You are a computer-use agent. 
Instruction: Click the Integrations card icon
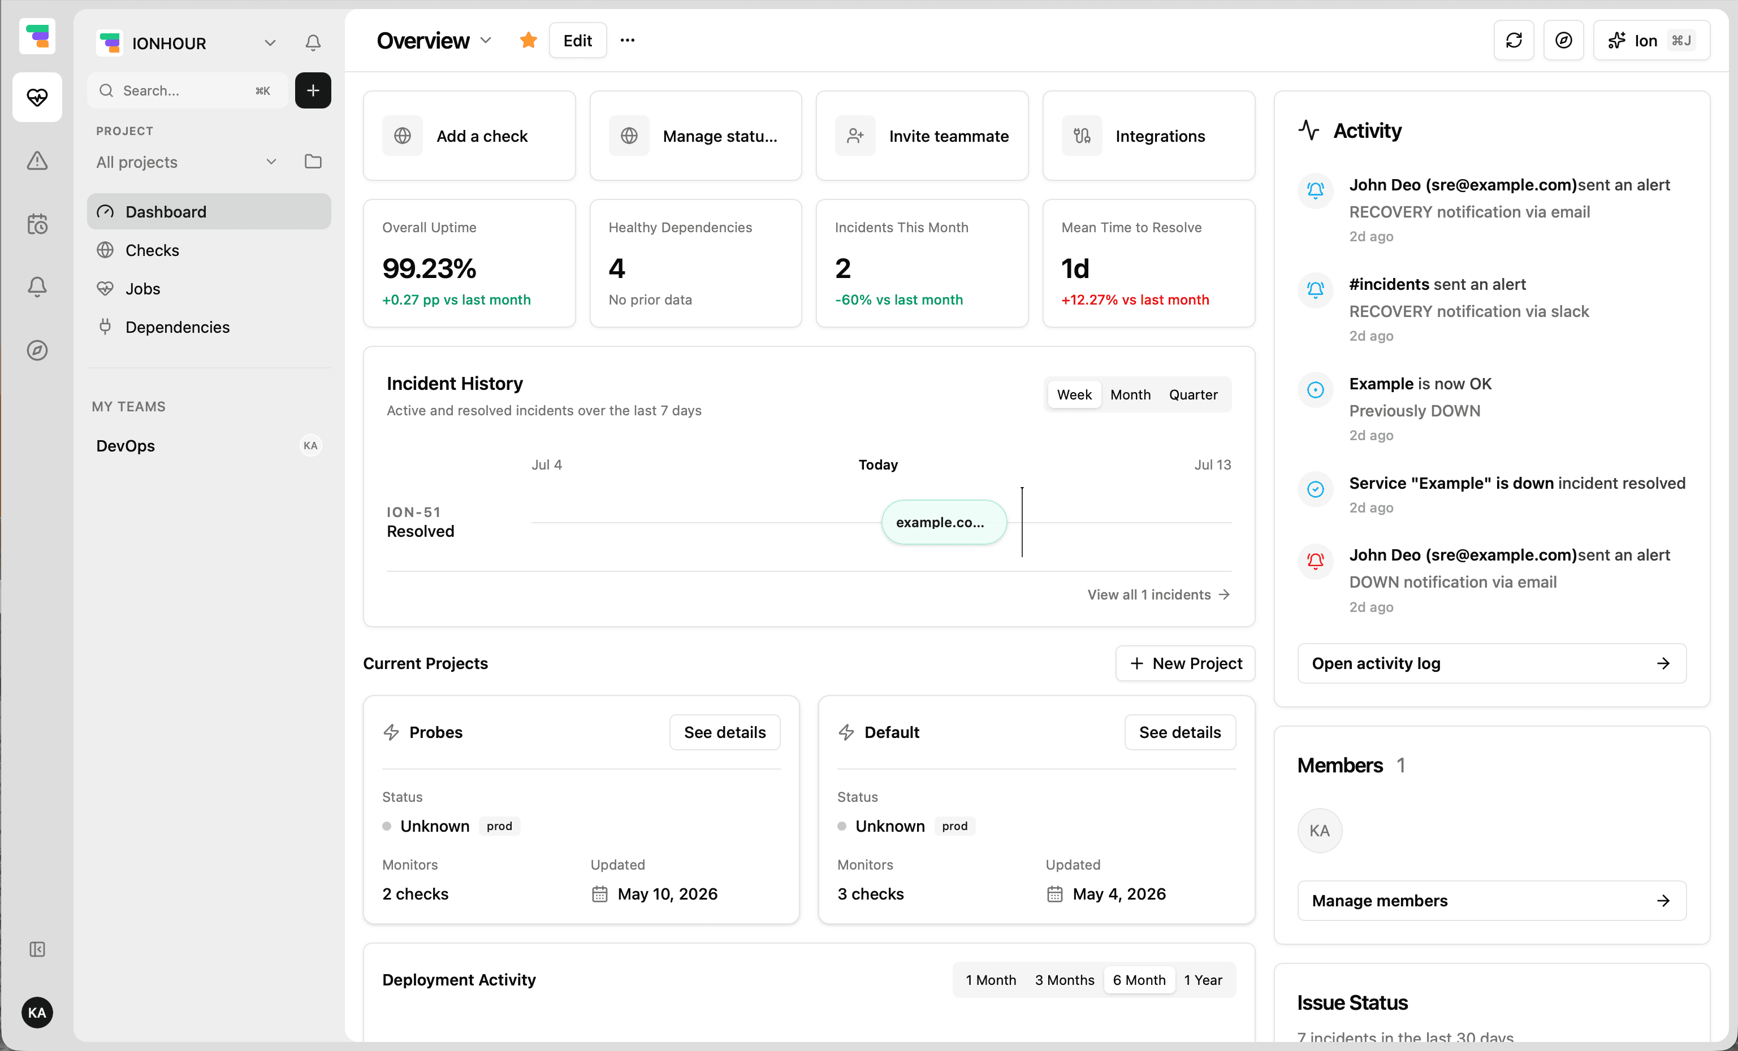1082,136
